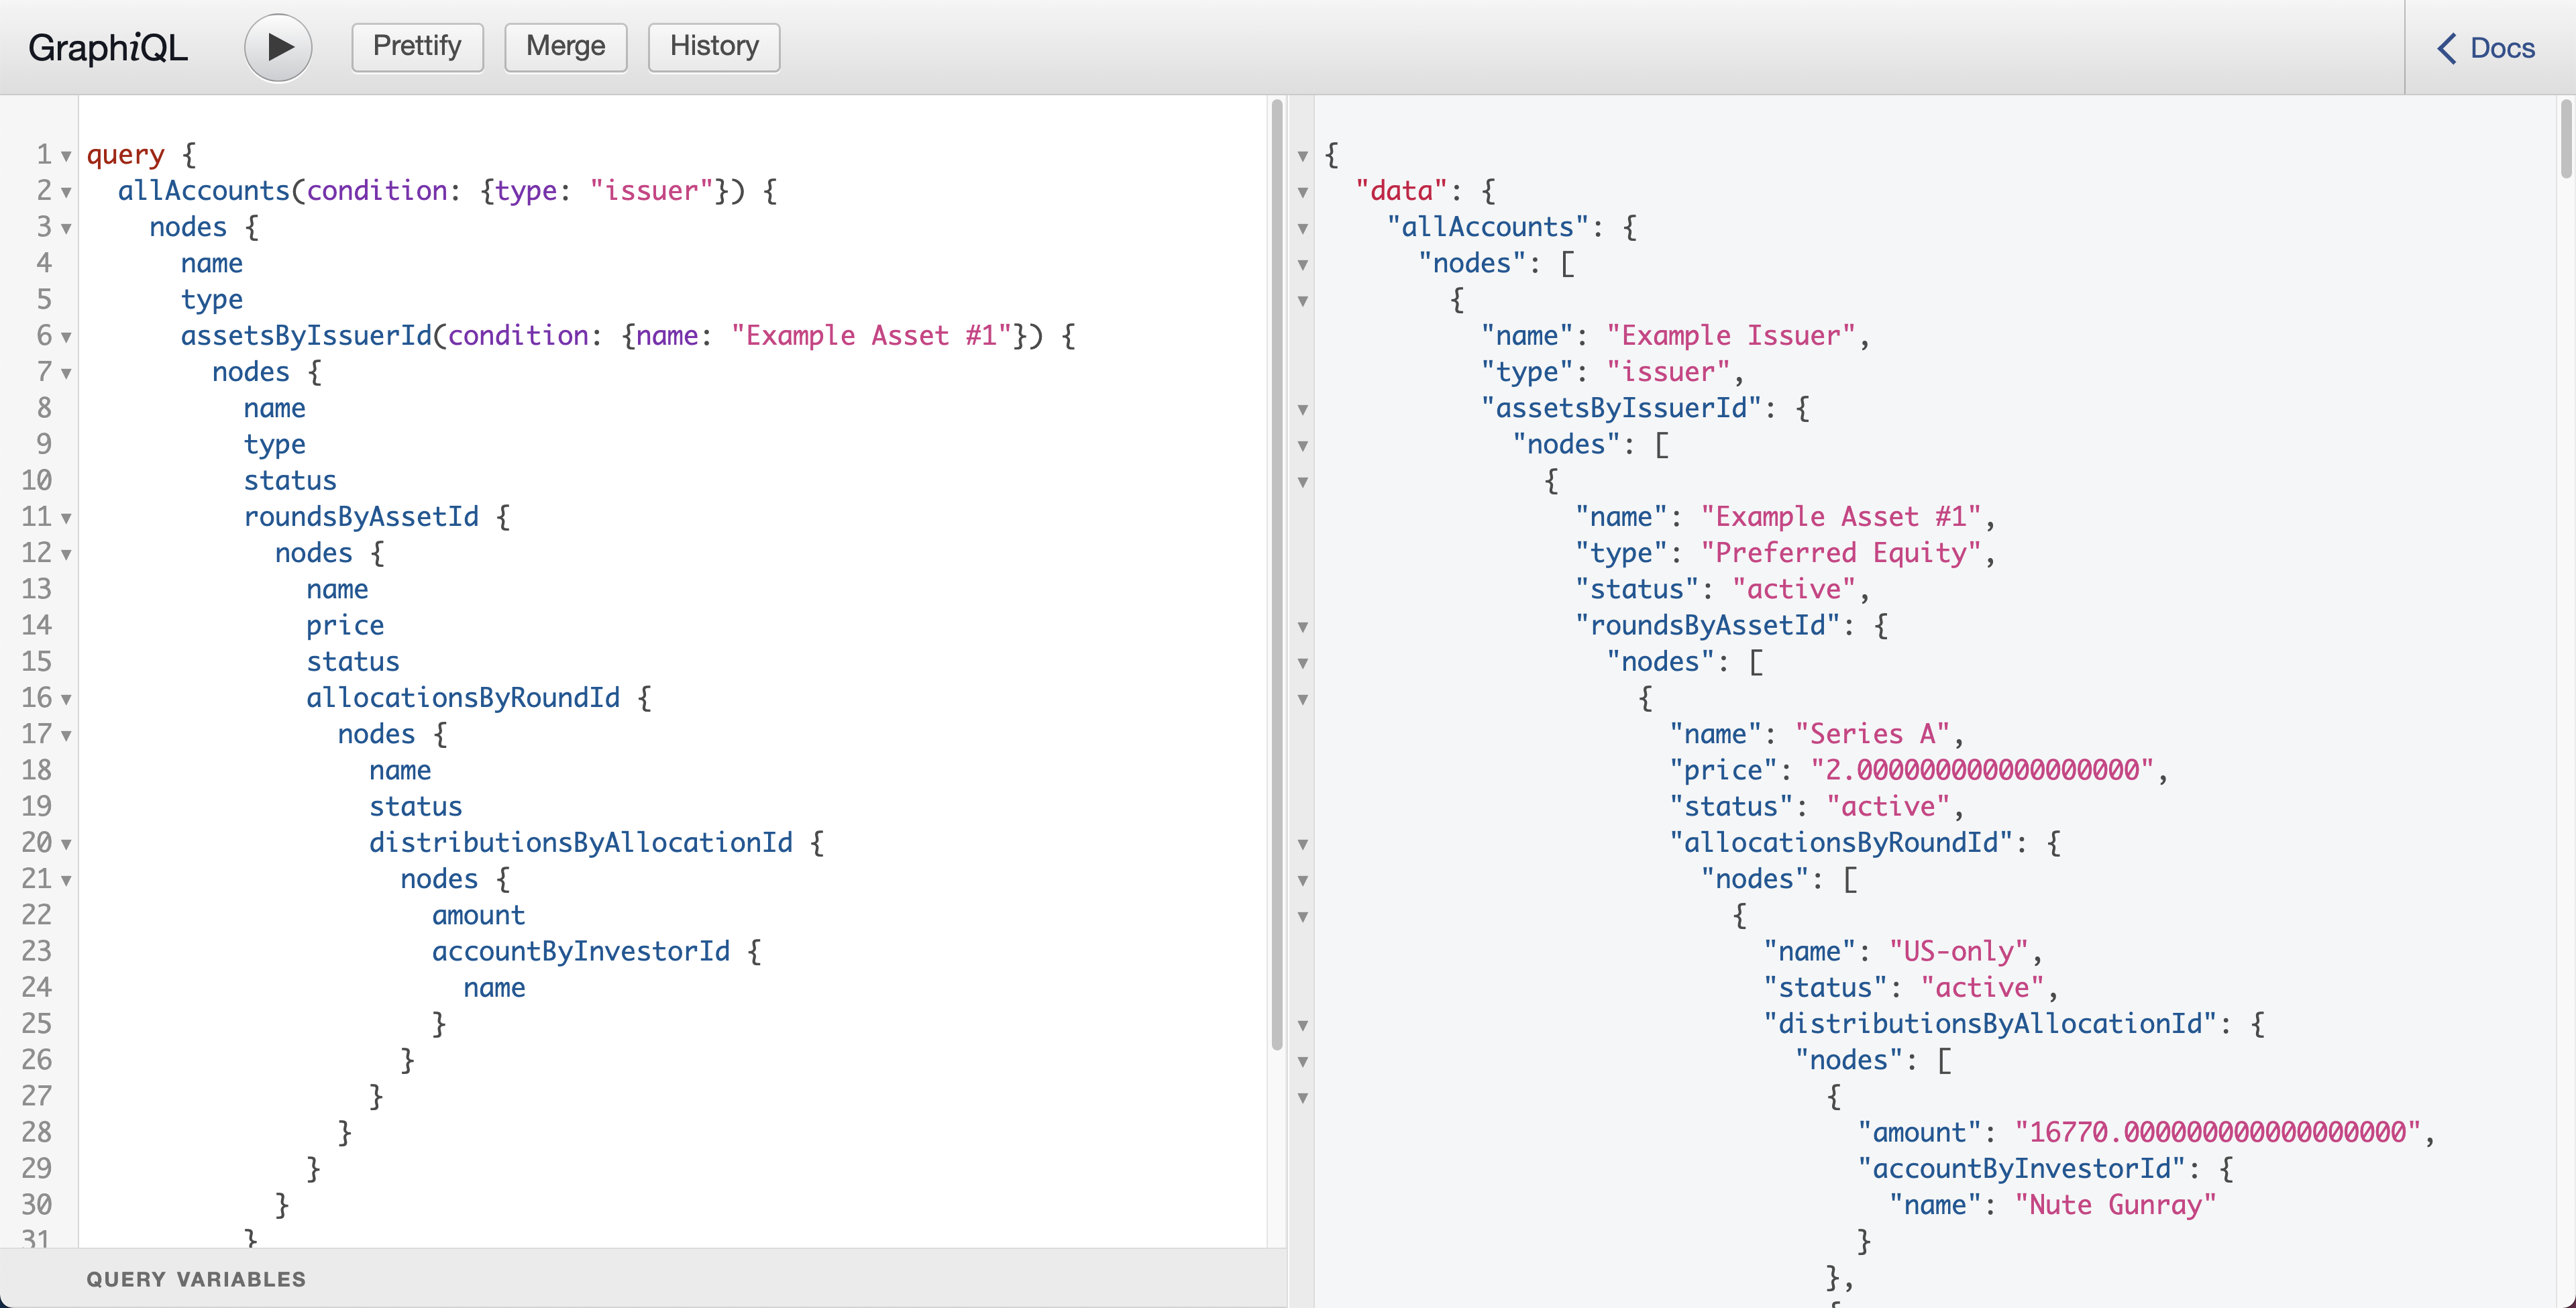Image resolution: width=2576 pixels, height=1308 pixels.
Task: Click the Merge button
Action: [x=565, y=47]
